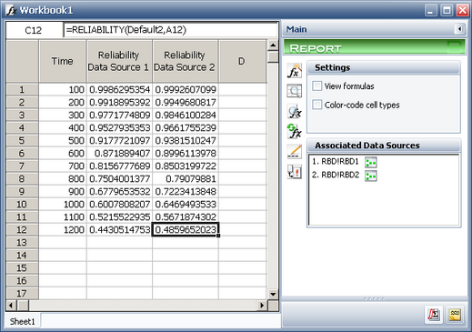Click selected cell 0.4859652023

tap(186, 229)
